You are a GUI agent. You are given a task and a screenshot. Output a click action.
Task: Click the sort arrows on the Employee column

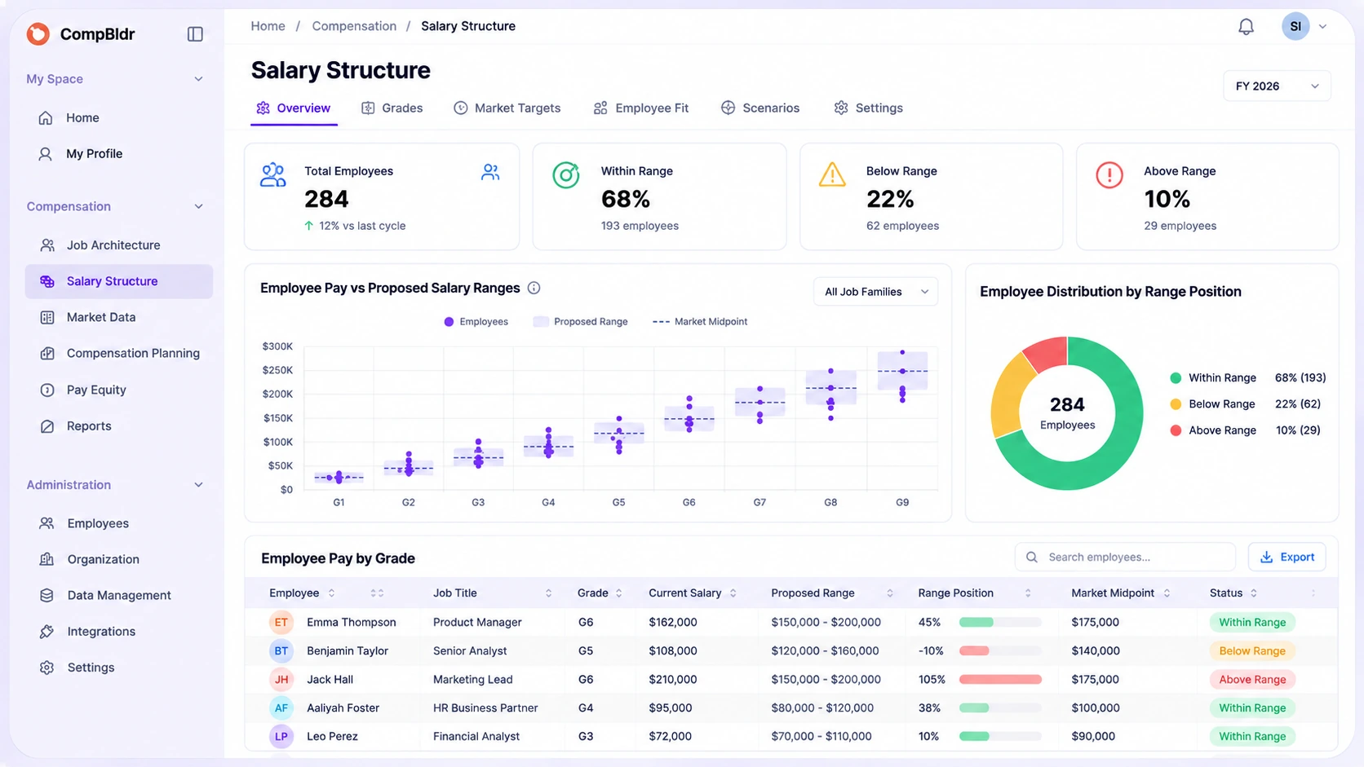pyautogui.click(x=331, y=593)
